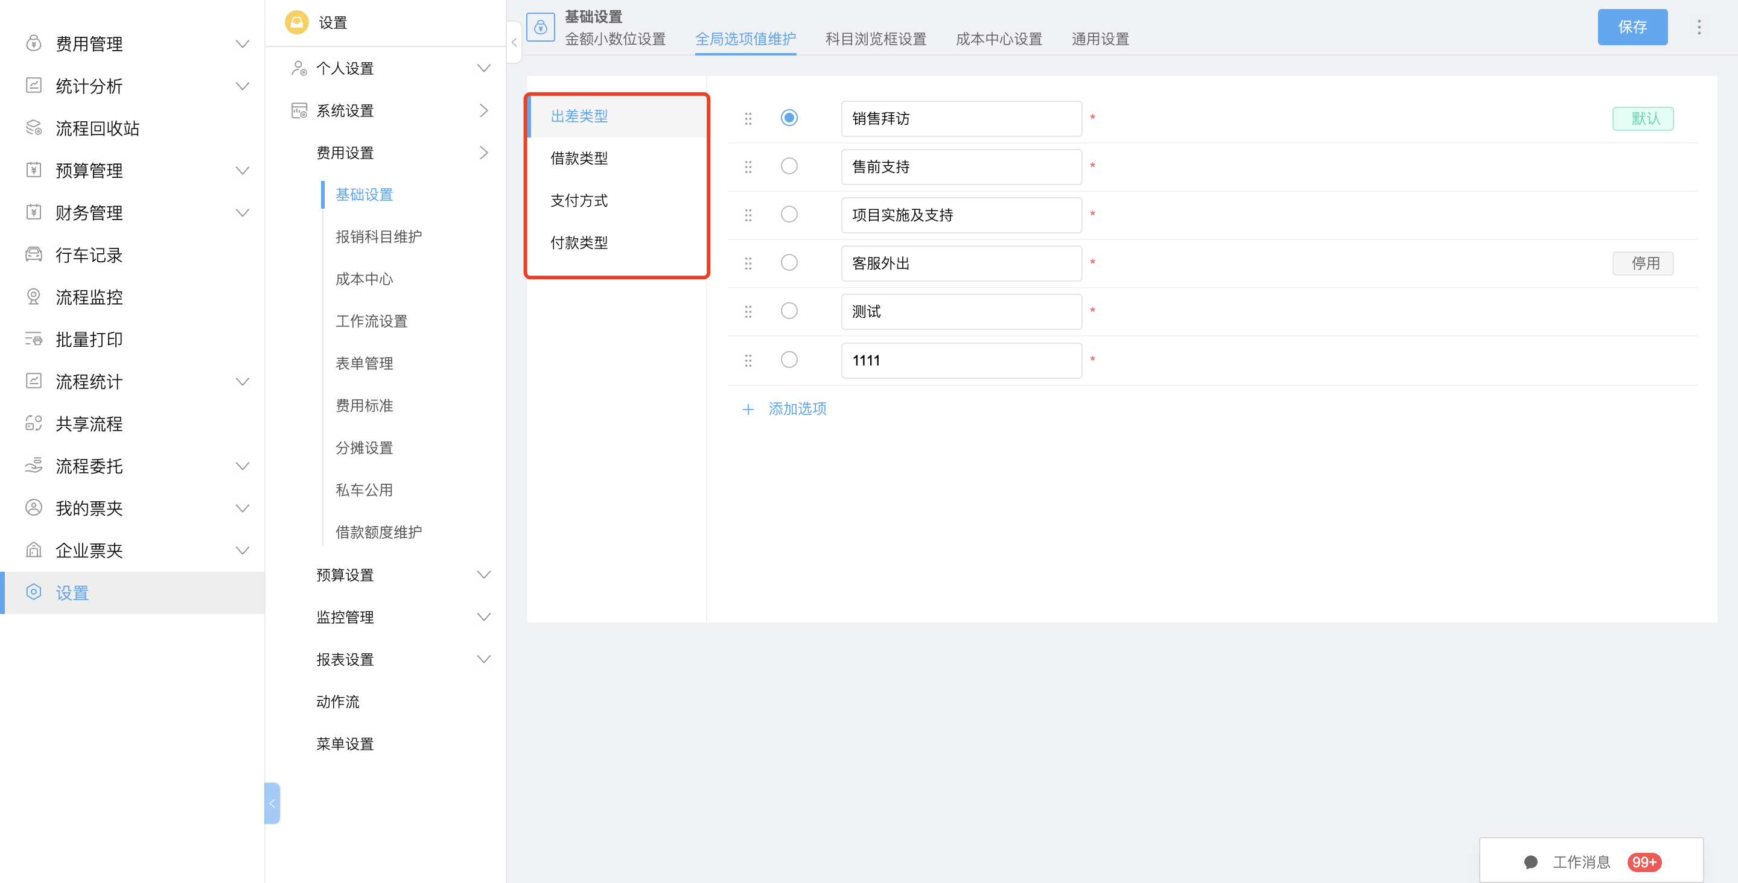
Task: Click the 流程委托 hand icon
Action: [34, 466]
